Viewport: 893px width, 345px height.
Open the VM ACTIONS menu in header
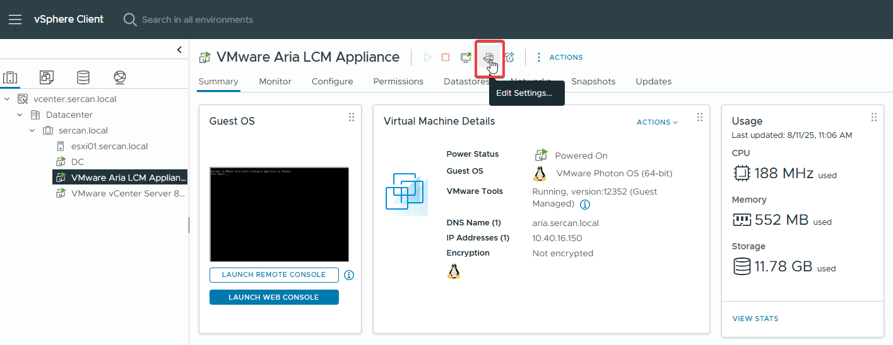(x=559, y=57)
